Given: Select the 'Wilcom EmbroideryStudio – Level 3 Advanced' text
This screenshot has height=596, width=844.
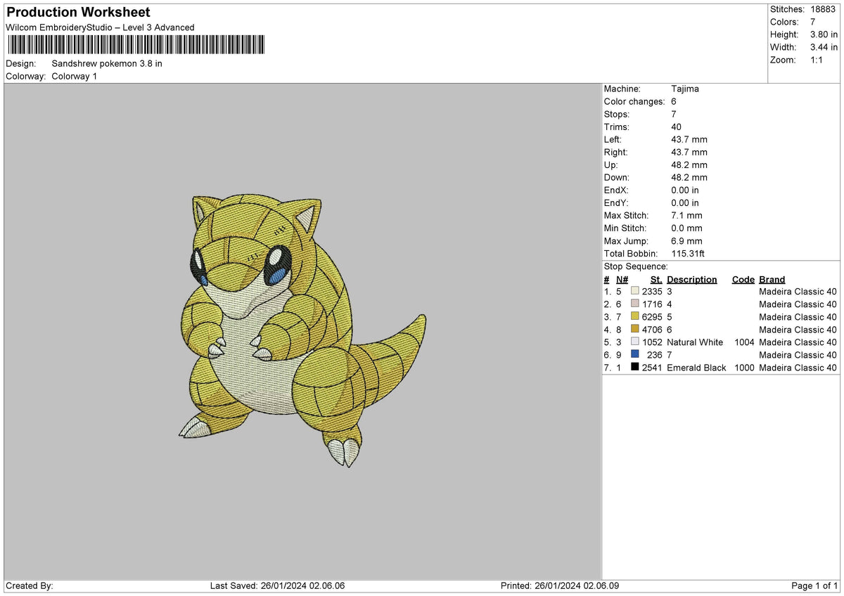Looking at the screenshot, I should pos(100,27).
